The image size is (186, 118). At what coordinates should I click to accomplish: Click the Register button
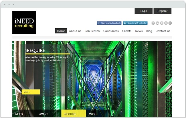(x=163, y=11)
